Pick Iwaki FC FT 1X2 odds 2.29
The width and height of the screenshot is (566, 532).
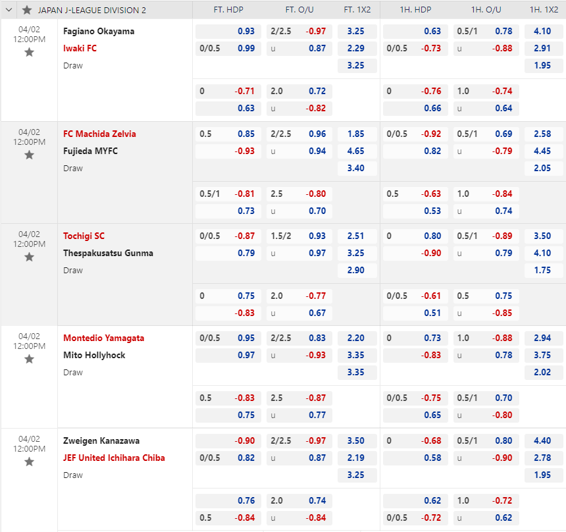click(x=357, y=49)
